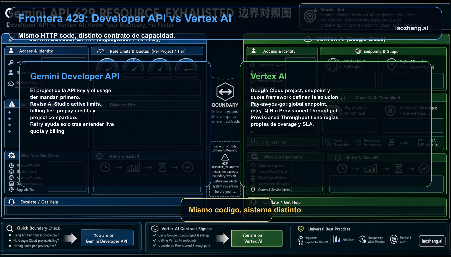
Task: Click the Developer Project cloud icon
Action: (x=11, y=83)
